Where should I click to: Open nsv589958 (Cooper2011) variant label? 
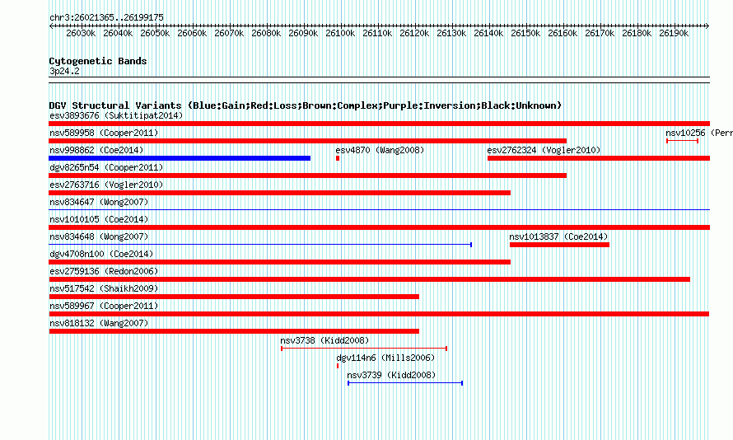[x=105, y=133]
